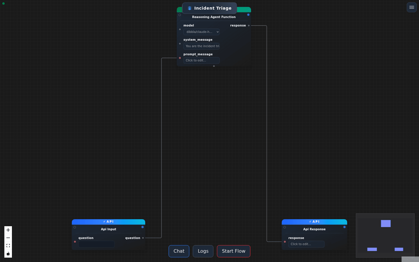Select the Api Input API header bar
Image resolution: width=419 pixels, height=262 pixels.
(109, 222)
